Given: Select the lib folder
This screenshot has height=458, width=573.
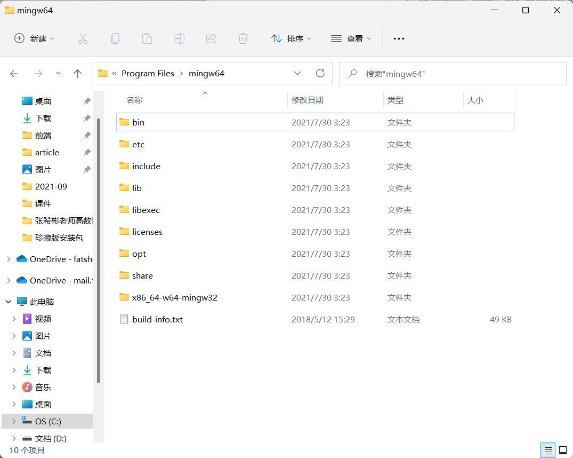Looking at the screenshot, I should click(x=315, y=188).
